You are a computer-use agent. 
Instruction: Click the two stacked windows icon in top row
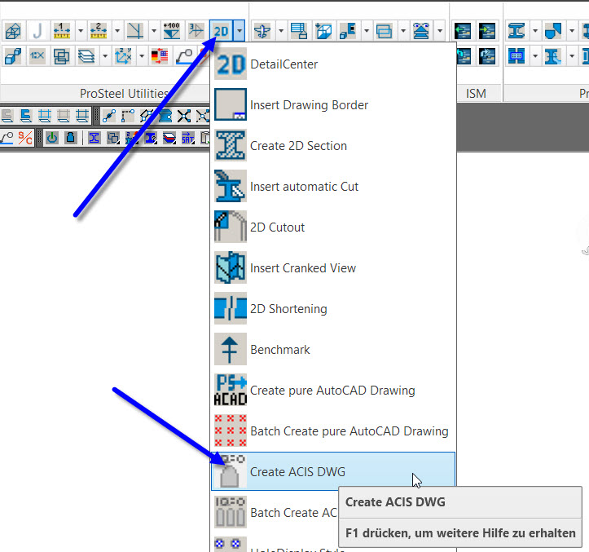click(x=385, y=30)
